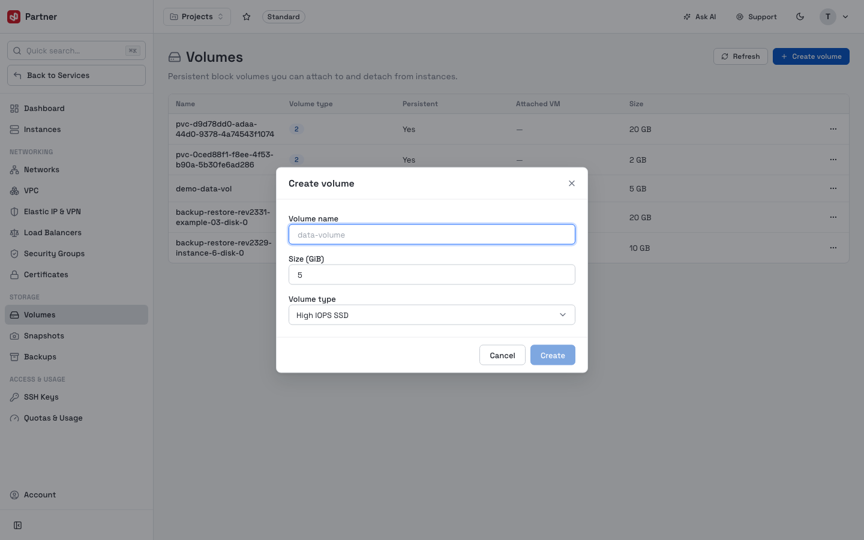Open the Support link
The image size is (864, 540).
click(x=757, y=17)
